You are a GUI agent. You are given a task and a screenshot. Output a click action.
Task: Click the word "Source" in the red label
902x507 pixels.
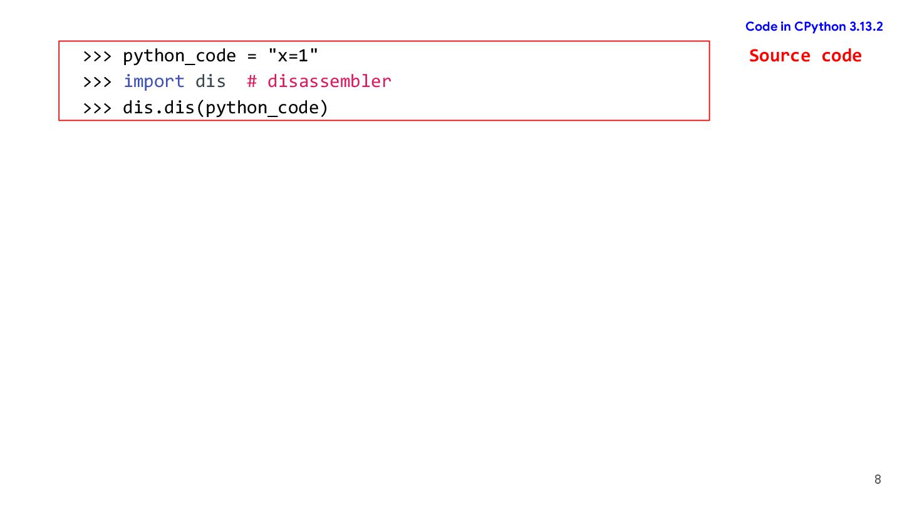[779, 56]
